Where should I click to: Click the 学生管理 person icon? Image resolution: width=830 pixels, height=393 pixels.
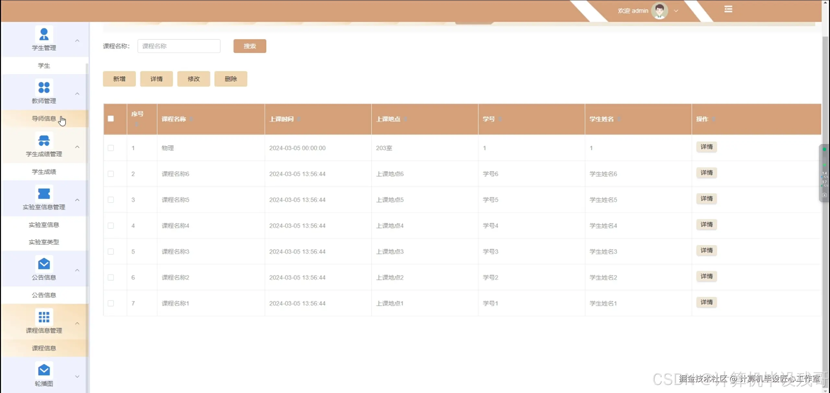pyautogui.click(x=44, y=34)
